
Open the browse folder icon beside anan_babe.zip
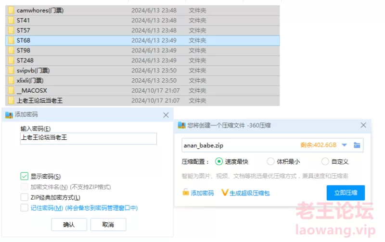(357, 145)
